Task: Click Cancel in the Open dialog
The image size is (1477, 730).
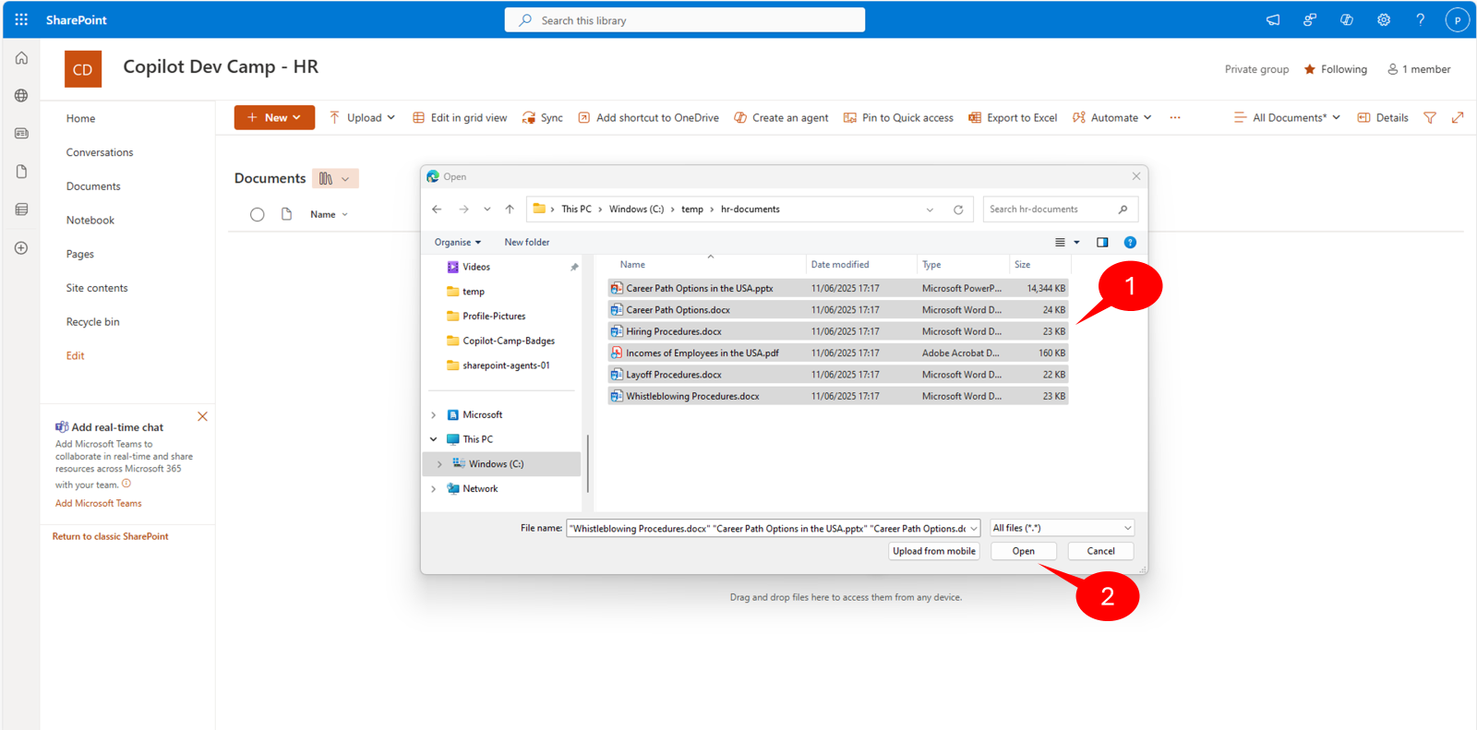Action: tap(1101, 551)
